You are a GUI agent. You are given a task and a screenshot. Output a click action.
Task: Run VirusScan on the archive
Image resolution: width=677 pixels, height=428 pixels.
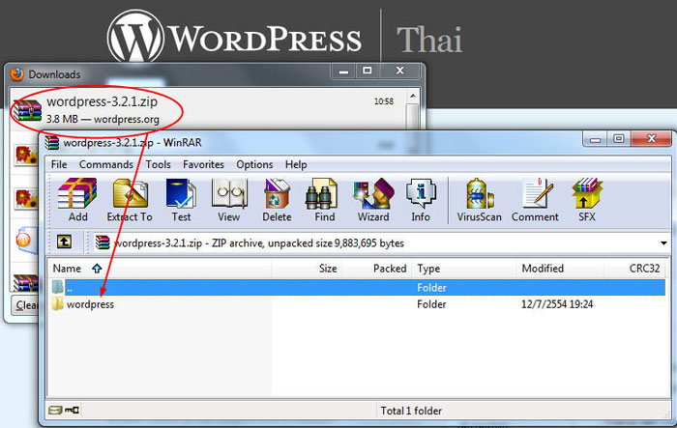[x=480, y=199]
